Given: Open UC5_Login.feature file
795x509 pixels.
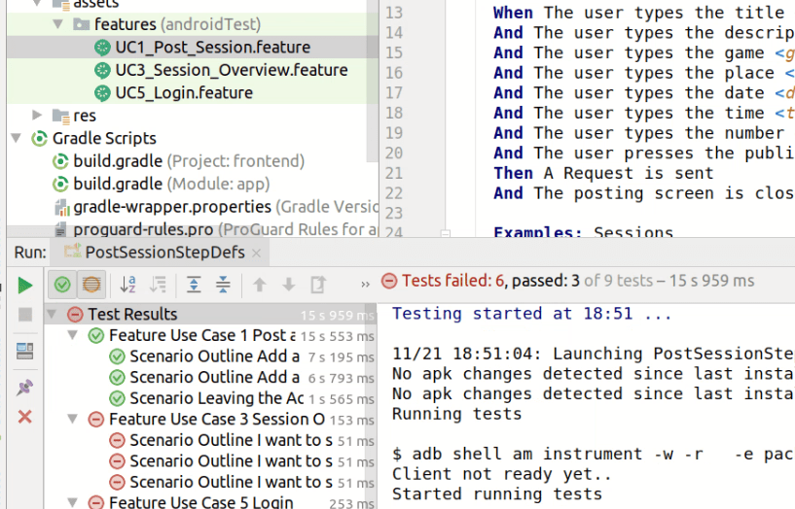Looking at the screenshot, I should 183,93.
